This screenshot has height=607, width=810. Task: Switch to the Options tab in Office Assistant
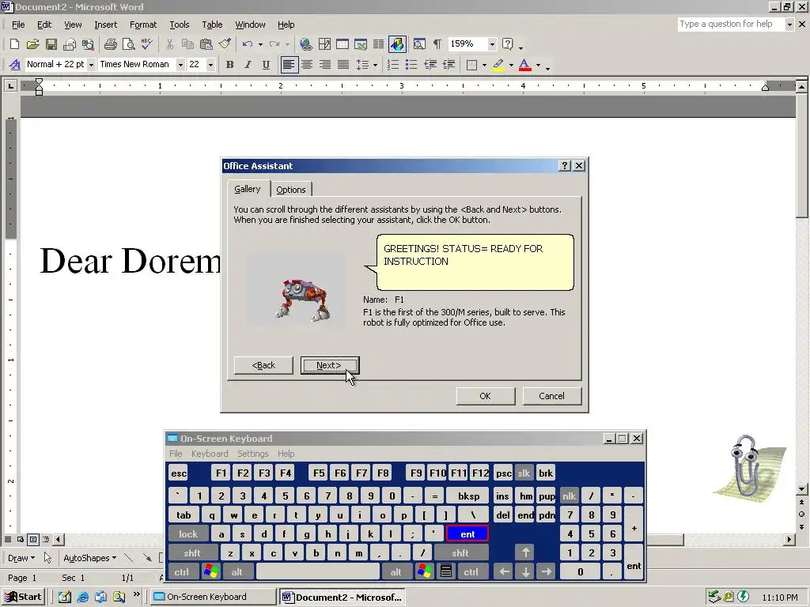tap(291, 190)
